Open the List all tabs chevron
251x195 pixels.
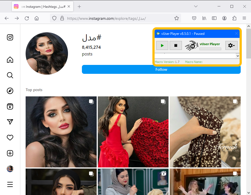coord(196,6)
